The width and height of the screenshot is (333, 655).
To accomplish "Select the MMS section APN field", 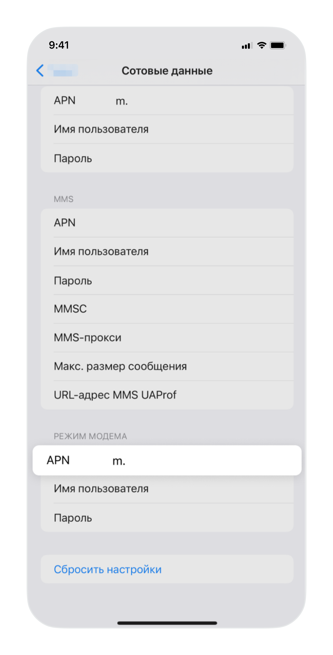I will pyautogui.click(x=167, y=223).
